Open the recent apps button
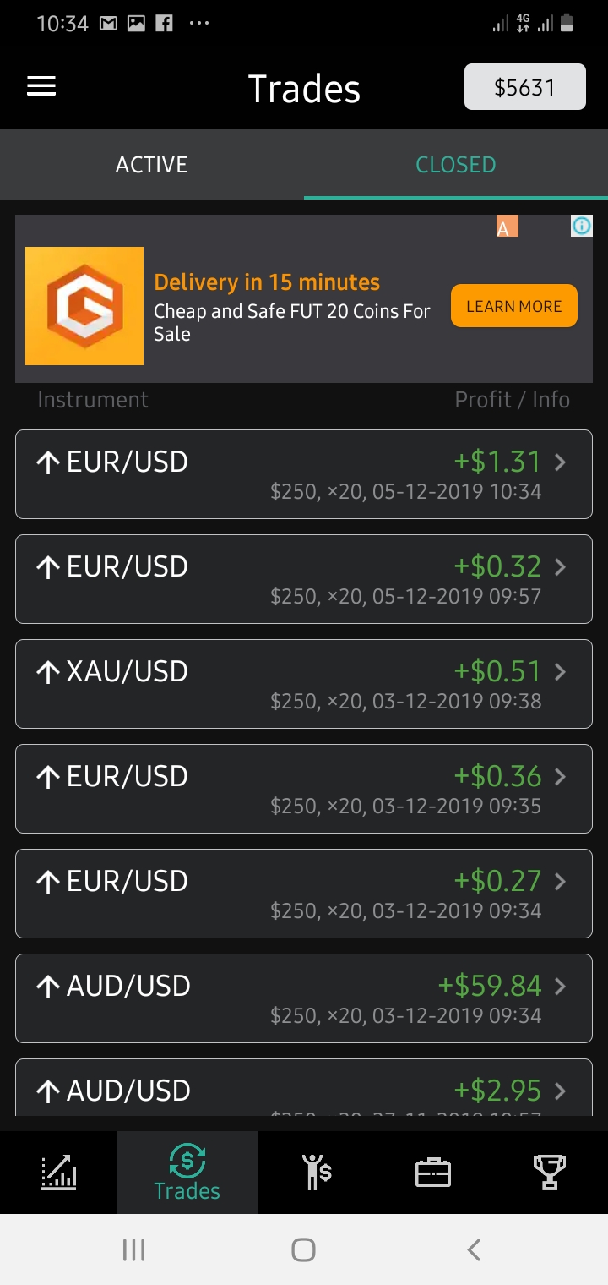The image size is (608, 1285). (x=133, y=1249)
